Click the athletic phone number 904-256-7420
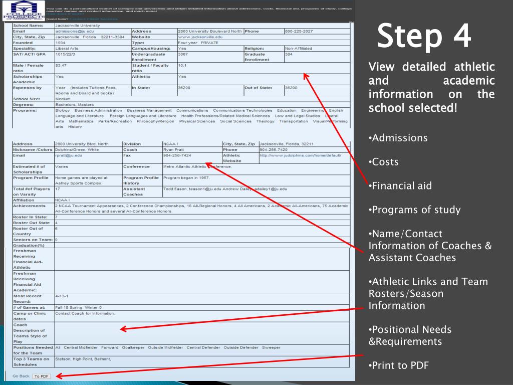The image size is (513, 385). click(274, 149)
